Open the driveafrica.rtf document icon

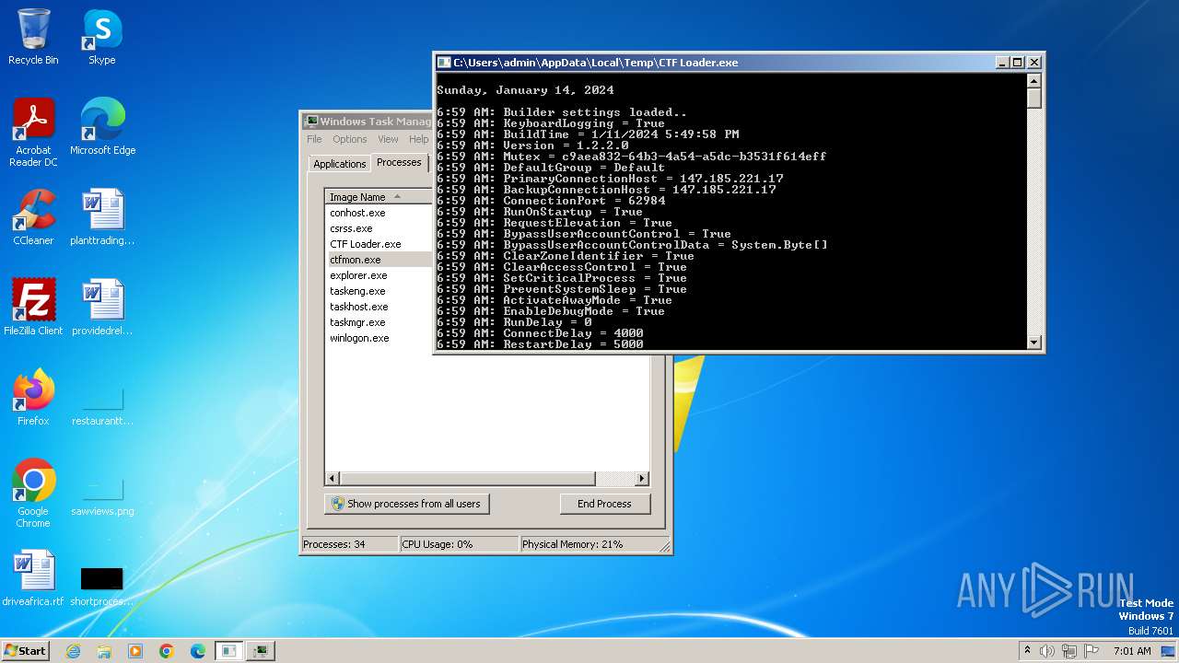[x=33, y=578]
